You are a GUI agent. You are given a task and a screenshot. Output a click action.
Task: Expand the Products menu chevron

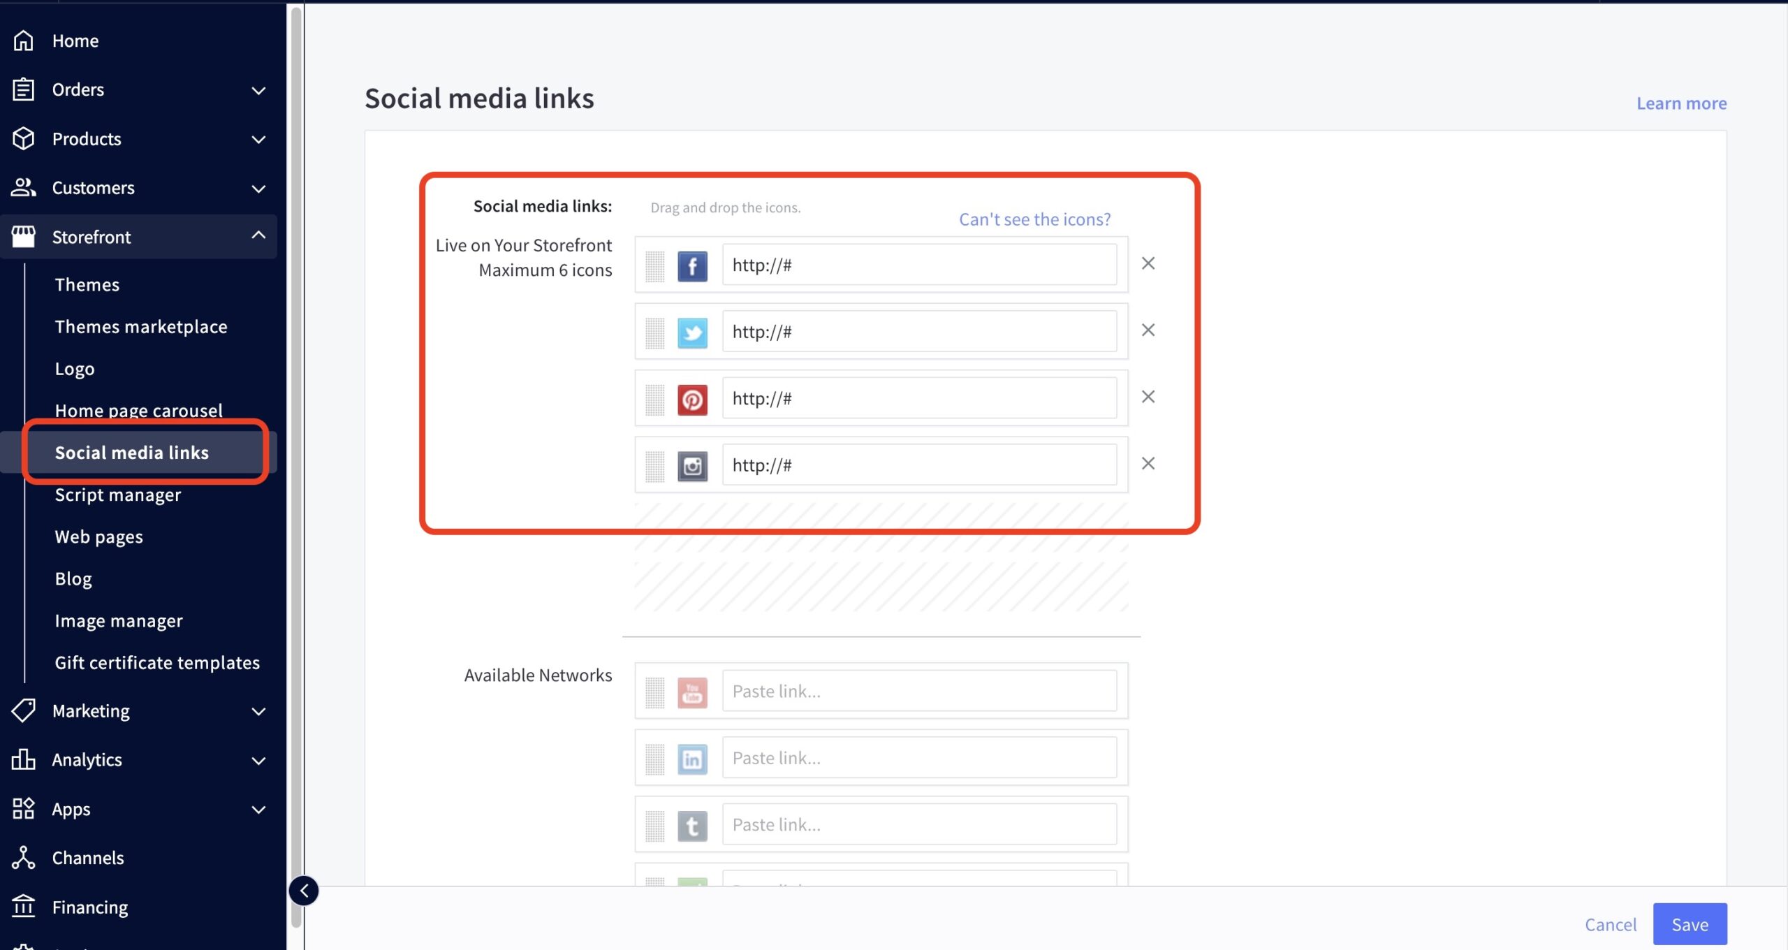point(258,140)
